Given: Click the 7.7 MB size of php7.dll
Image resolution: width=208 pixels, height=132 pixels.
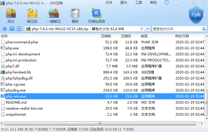Looking at the screenshot, I should [112, 66].
